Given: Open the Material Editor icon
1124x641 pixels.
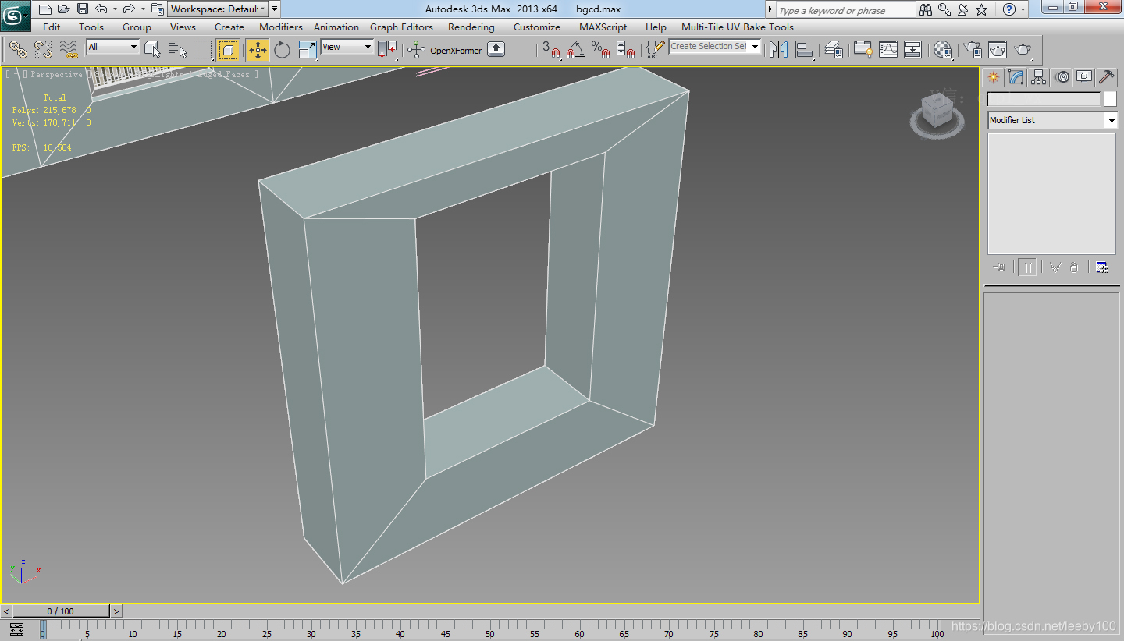Looking at the screenshot, I should [x=943, y=49].
